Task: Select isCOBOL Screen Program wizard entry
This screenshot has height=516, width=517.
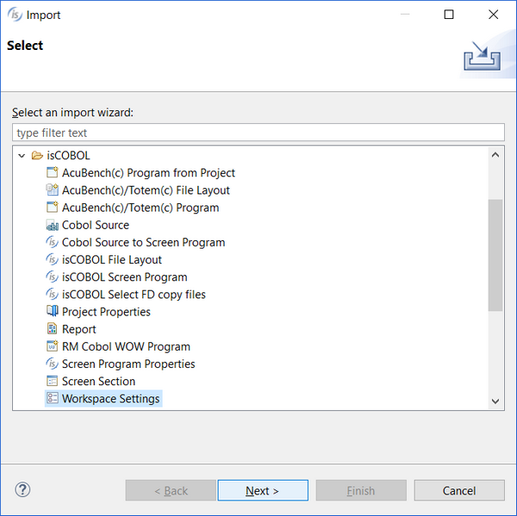Action: click(x=125, y=277)
